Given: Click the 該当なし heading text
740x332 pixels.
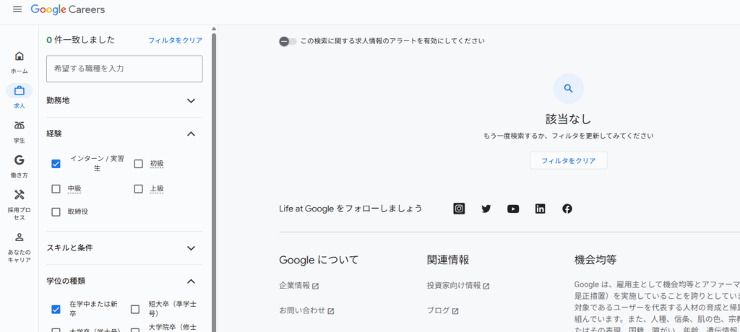Looking at the screenshot, I should click(x=568, y=118).
